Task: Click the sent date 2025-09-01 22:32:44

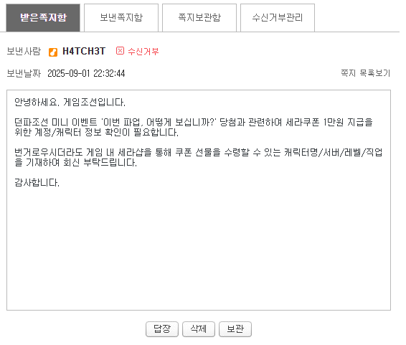Action: pos(88,75)
